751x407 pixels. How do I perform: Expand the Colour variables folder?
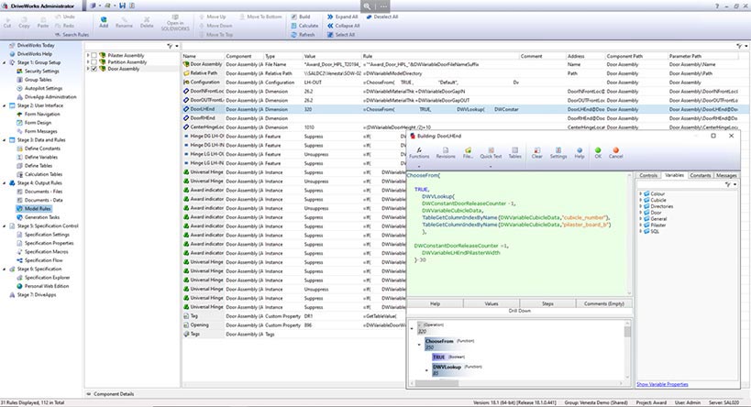click(x=641, y=194)
